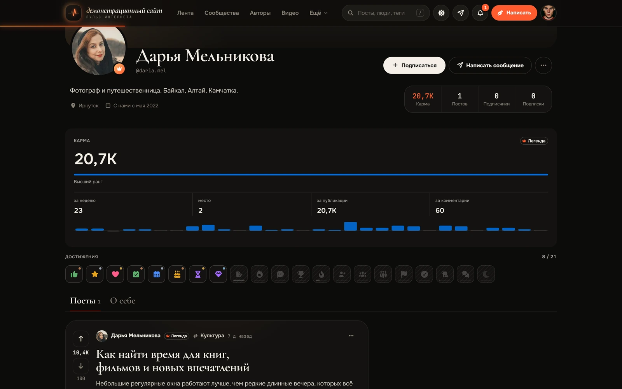Click the 'за неделю' value 23
The height and width of the screenshot is (389, 622).
(x=78, y=210)
